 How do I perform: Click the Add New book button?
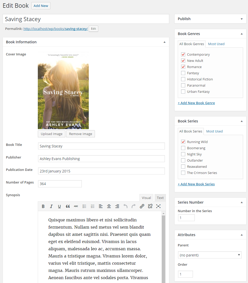coord(41,6)
